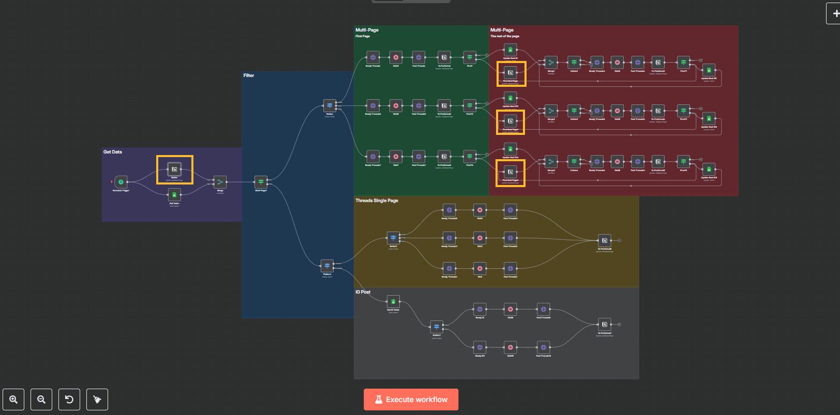
Task: Tidy up nodes with the broom icon
Action: pyautogui.click(x=97, y=399)
